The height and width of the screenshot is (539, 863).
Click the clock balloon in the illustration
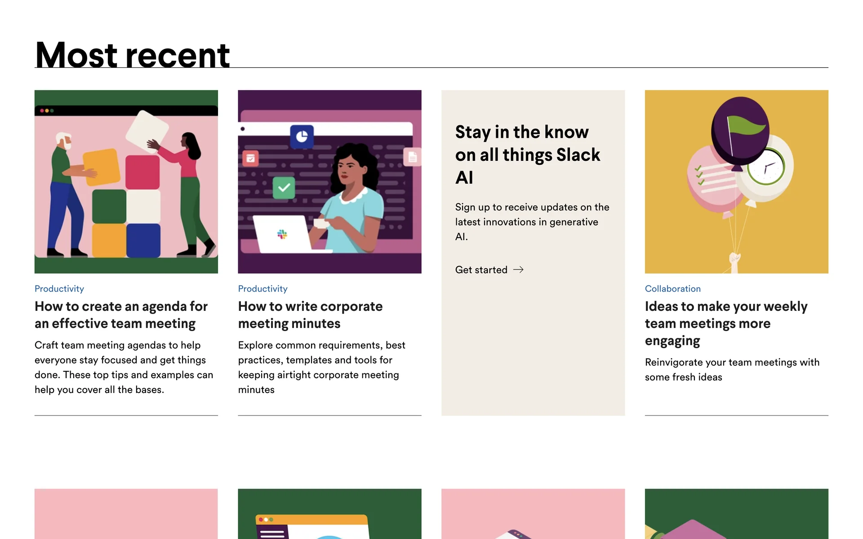click(766, 167)
